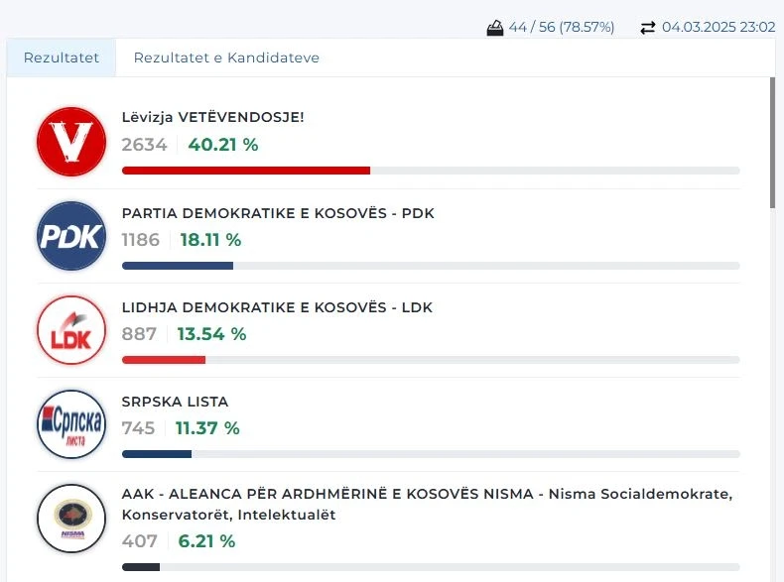
Task: Click LIDHJA DEMOKRATIKE E KOSOVËS - LDK name
Action: tap(277, 307)
